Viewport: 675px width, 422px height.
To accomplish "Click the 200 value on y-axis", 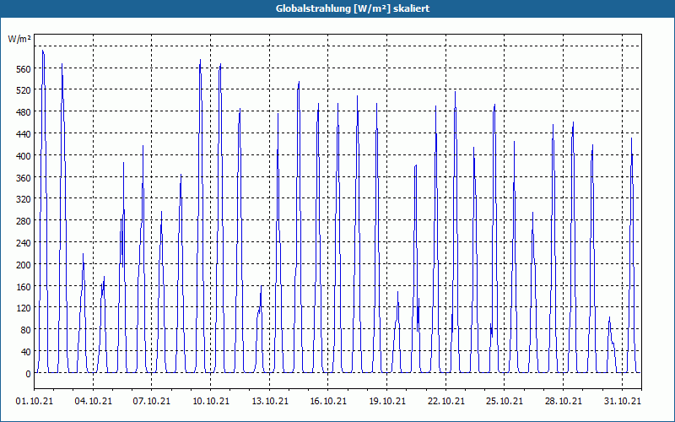I will coord(24,265).
